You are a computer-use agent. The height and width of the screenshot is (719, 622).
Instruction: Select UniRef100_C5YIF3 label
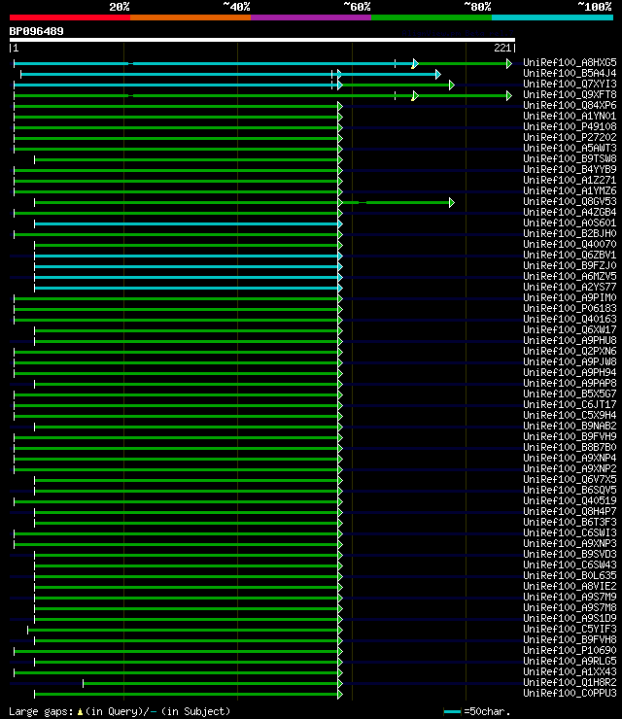pos(570,630)
